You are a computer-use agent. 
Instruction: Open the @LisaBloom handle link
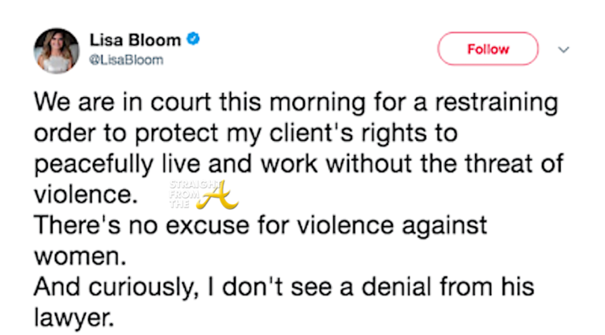[x=126, y=60]
